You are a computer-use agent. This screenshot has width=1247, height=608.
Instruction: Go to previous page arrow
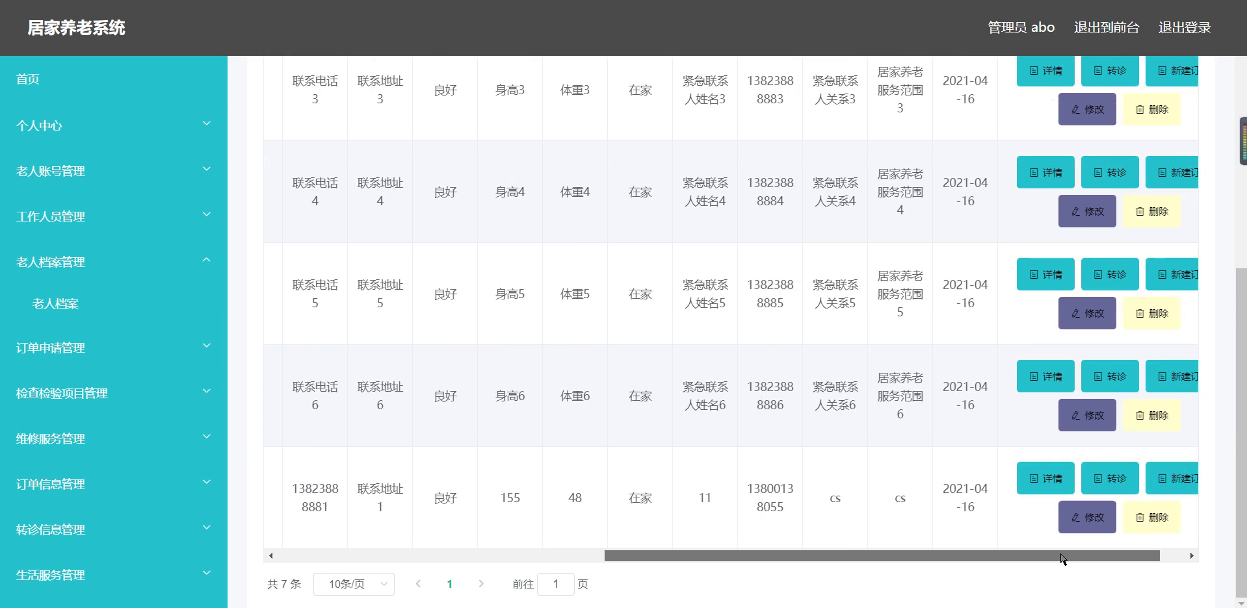pos(418,584)
